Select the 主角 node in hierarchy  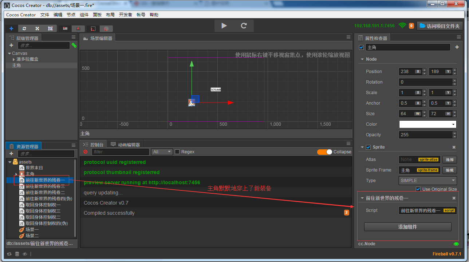42,65
